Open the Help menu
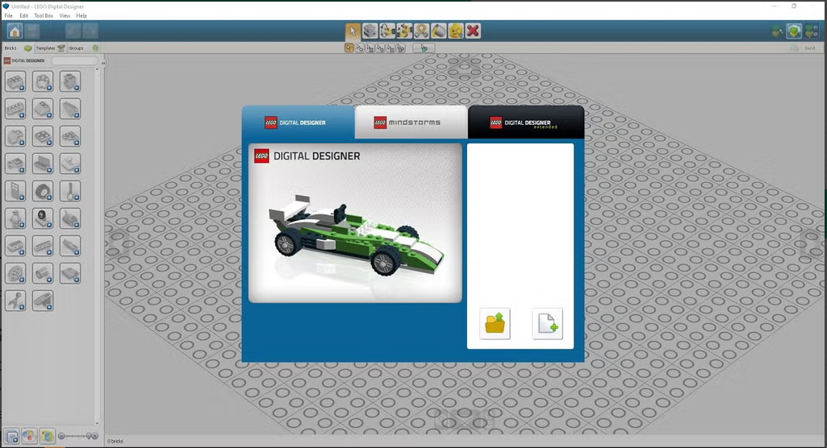 [81, 16]
